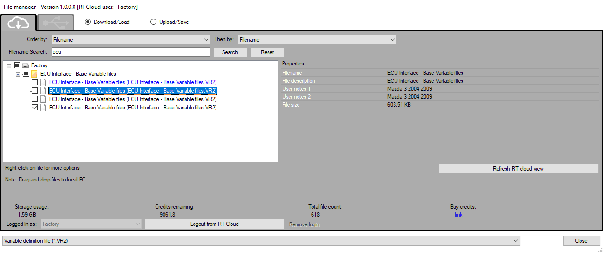Click the file icon of the checked VR2 file

[43, 108]
